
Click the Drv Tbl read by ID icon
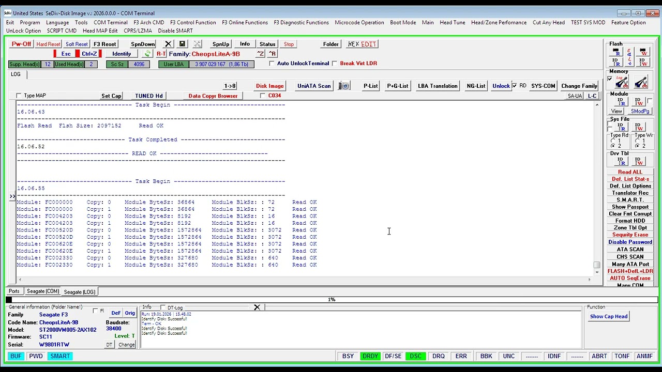(x=621, y=161)
